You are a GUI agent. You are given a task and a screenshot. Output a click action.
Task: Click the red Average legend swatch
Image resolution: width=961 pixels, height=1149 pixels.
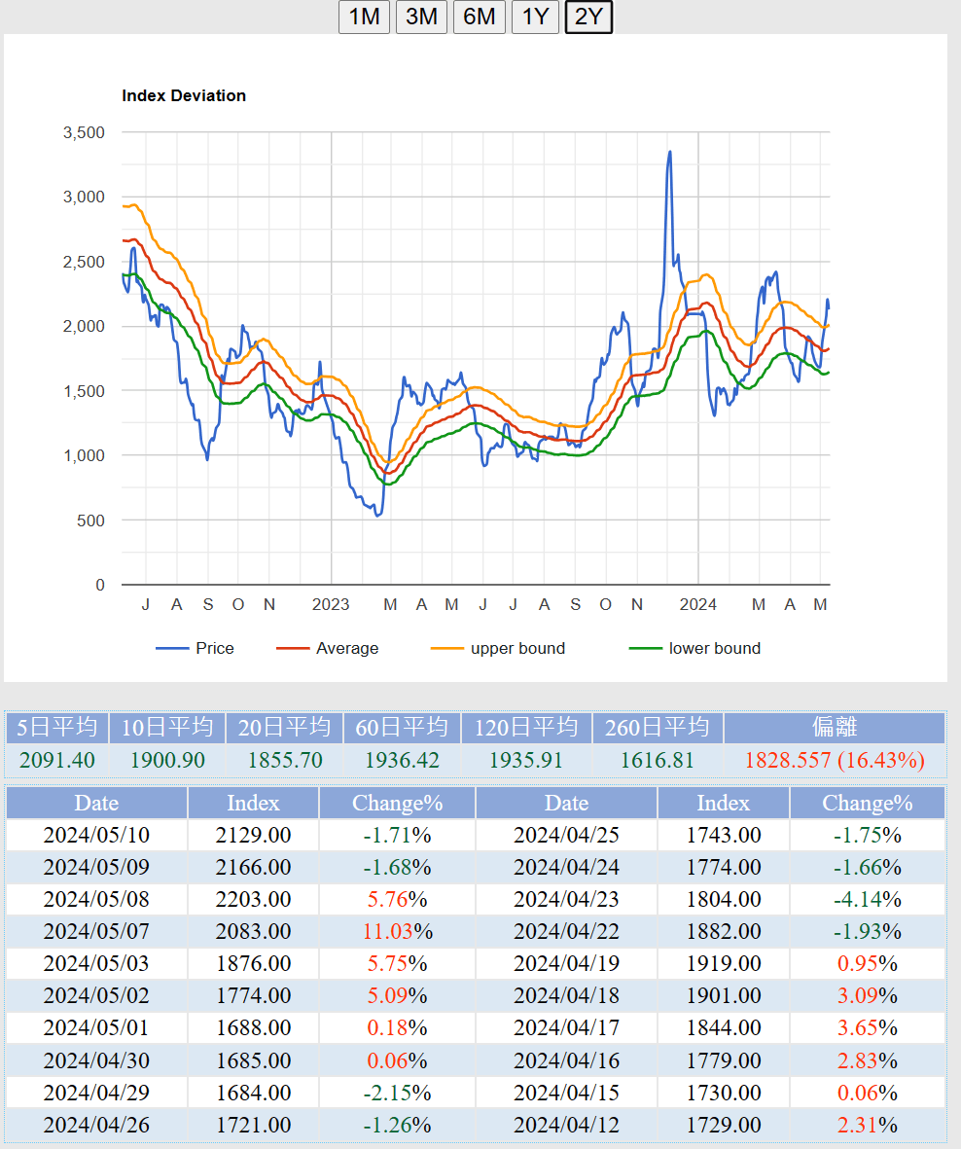pos(292,649)
